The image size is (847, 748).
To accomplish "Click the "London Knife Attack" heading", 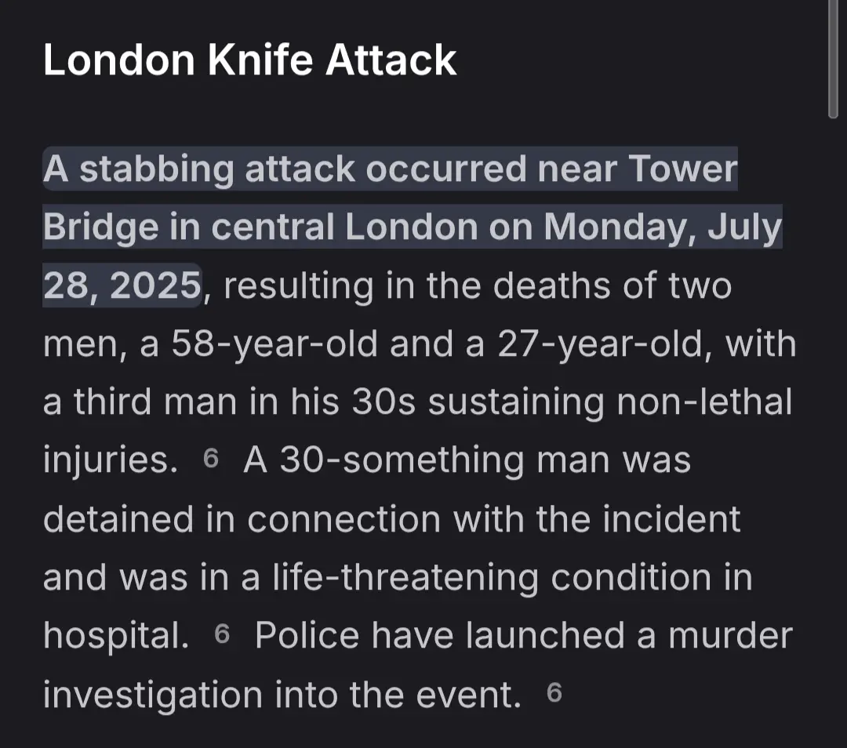I will pos(249,60).
